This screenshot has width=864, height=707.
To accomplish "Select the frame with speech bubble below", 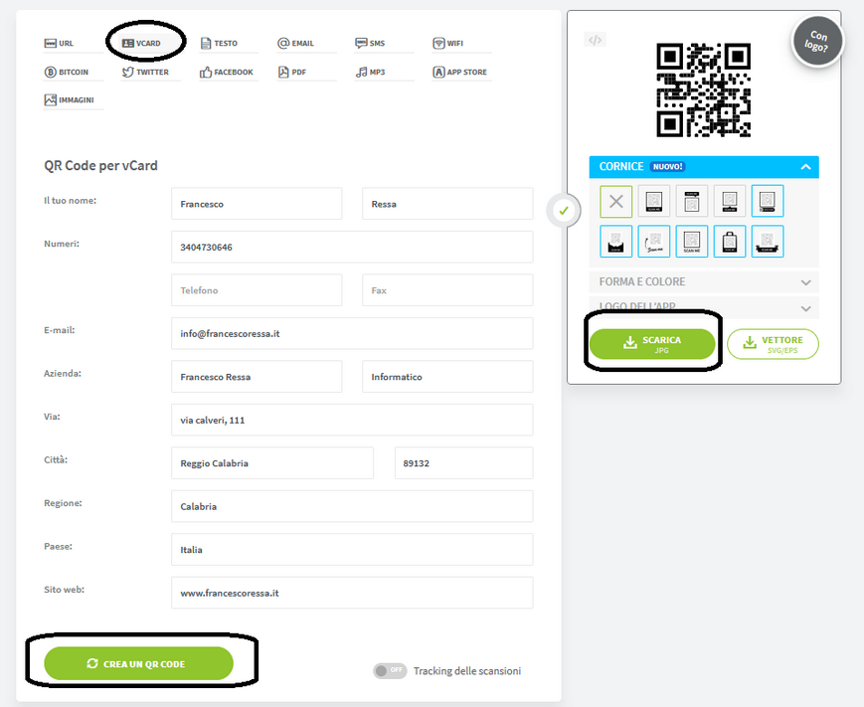I will [x=730, y=201].
